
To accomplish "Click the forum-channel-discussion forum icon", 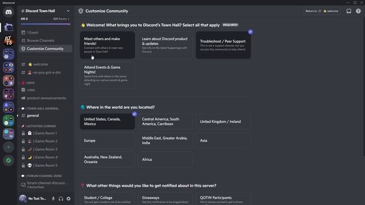I will (x=23, y=184).
